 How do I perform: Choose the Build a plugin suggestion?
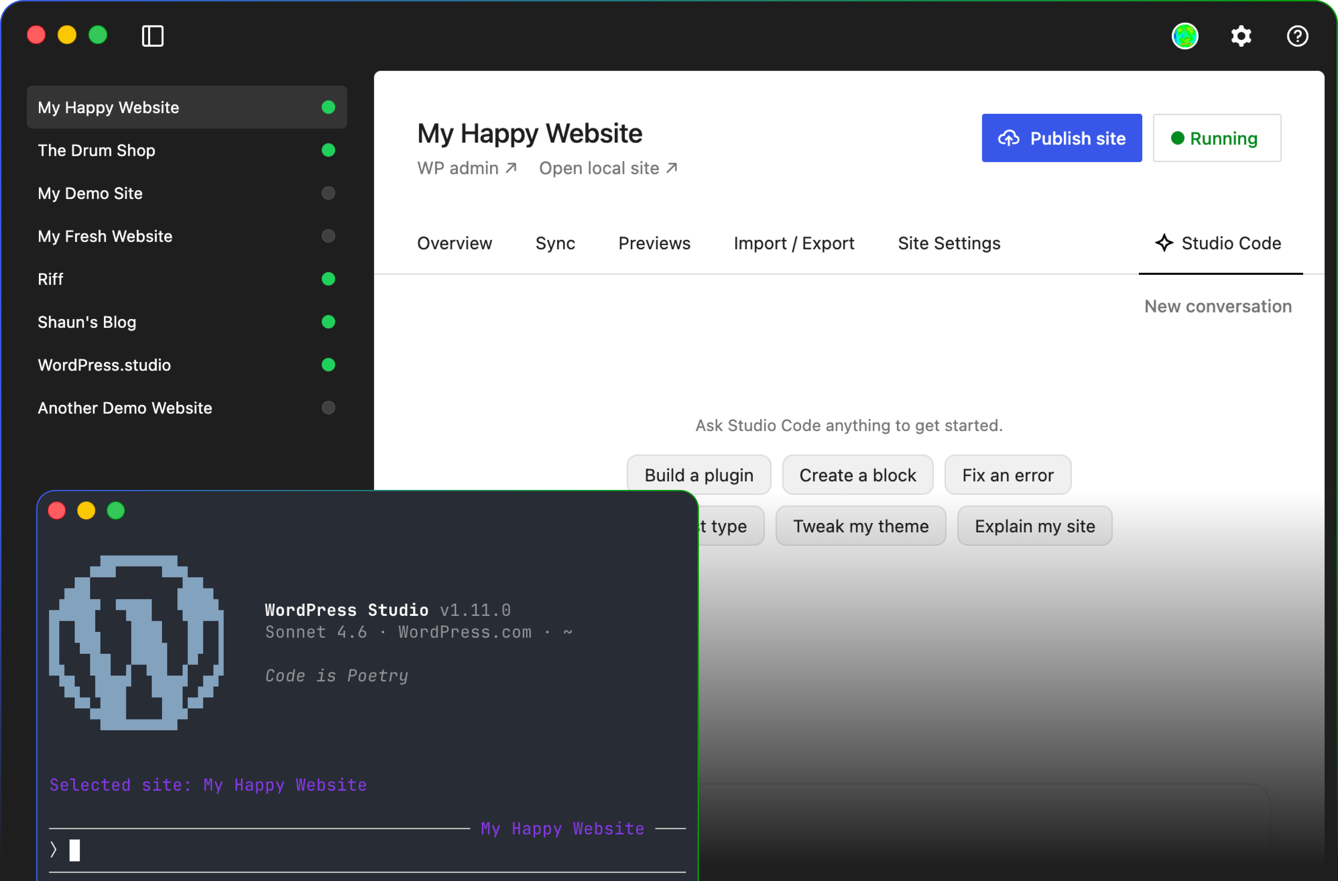[699, 475]
